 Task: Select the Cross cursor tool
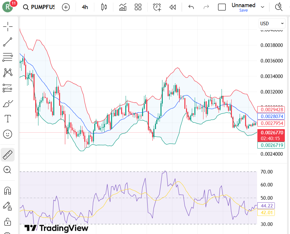pos(7,27)
